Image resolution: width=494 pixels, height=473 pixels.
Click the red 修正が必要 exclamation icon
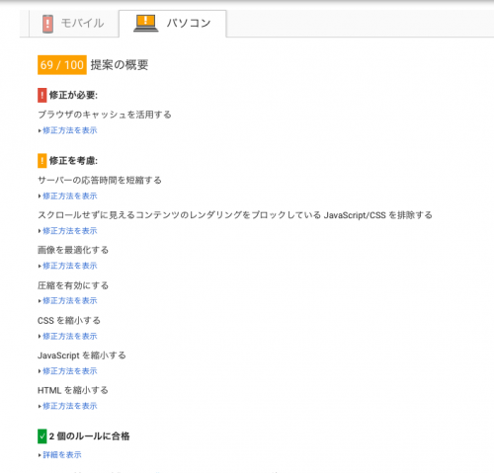coord(41,95)
